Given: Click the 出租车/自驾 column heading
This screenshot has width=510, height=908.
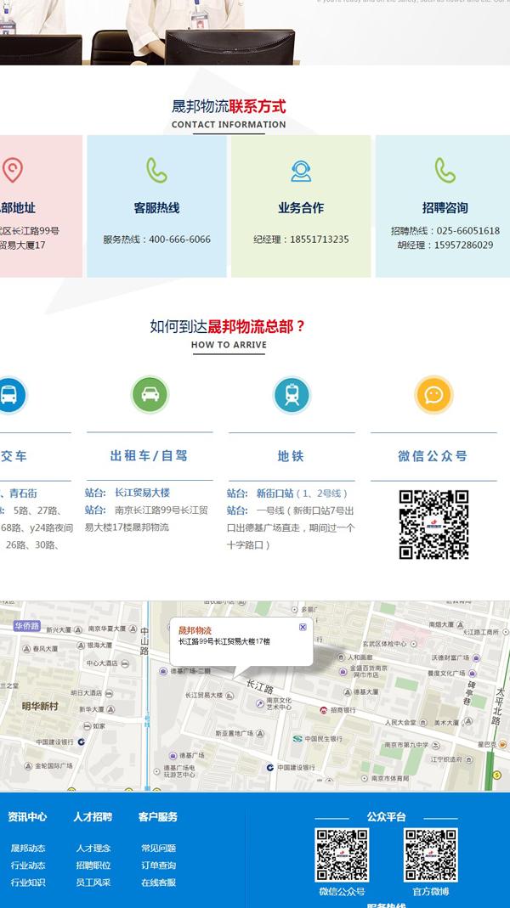Looking at the screenshot, I should 149,456.
